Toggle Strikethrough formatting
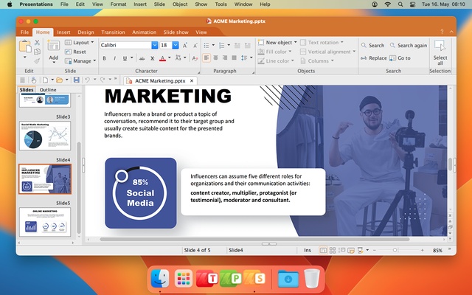The width and height of the screenshot is (472, 295). pos(142,58)
